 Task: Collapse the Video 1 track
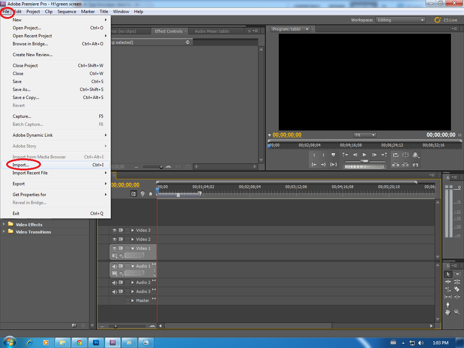tap(133, 248)
